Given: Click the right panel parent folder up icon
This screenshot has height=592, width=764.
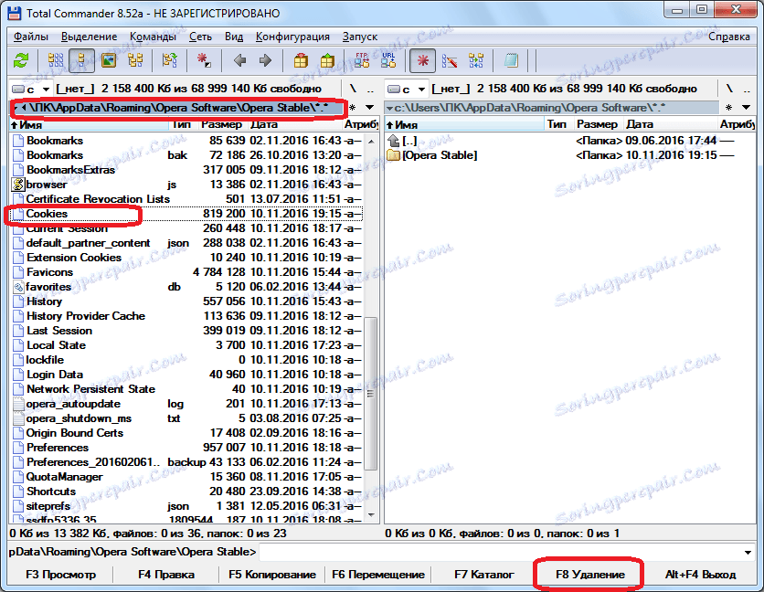Looking at the screenshot, I should [x=394, y=141].
